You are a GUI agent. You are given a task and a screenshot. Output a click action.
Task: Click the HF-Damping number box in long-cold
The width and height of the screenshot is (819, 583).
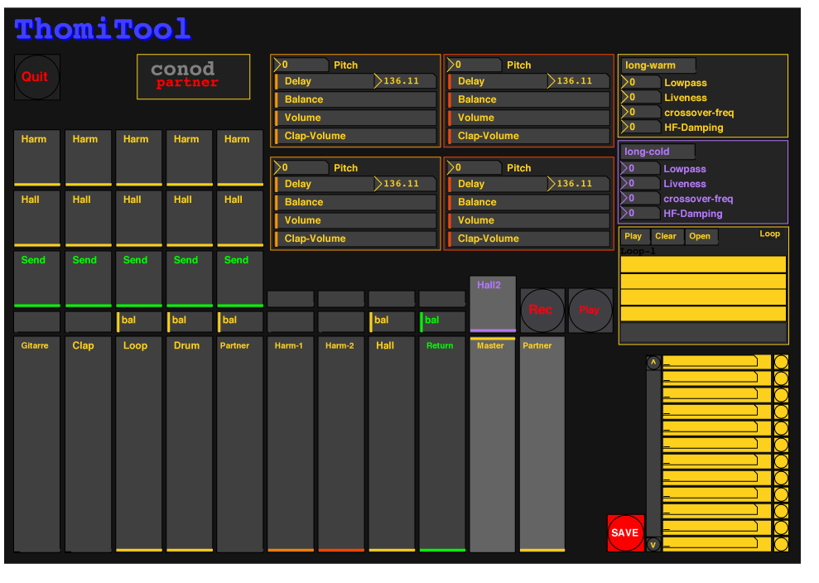click(640, 213)
